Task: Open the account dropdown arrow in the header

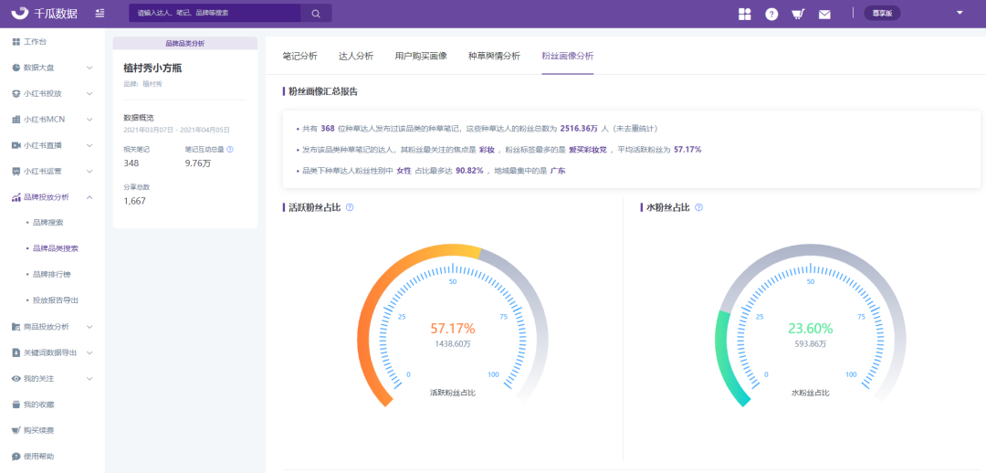Action: 960,13
